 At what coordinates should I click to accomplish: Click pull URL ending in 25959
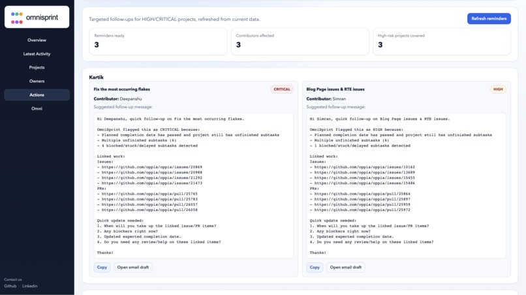[x=362, y=204]
